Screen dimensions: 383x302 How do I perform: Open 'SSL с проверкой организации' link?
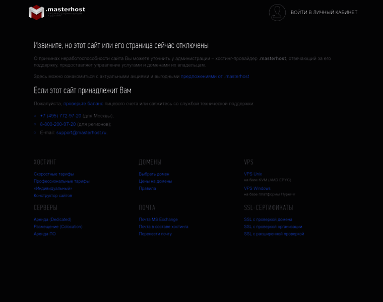pyautogui.click(x=273, y=226)
